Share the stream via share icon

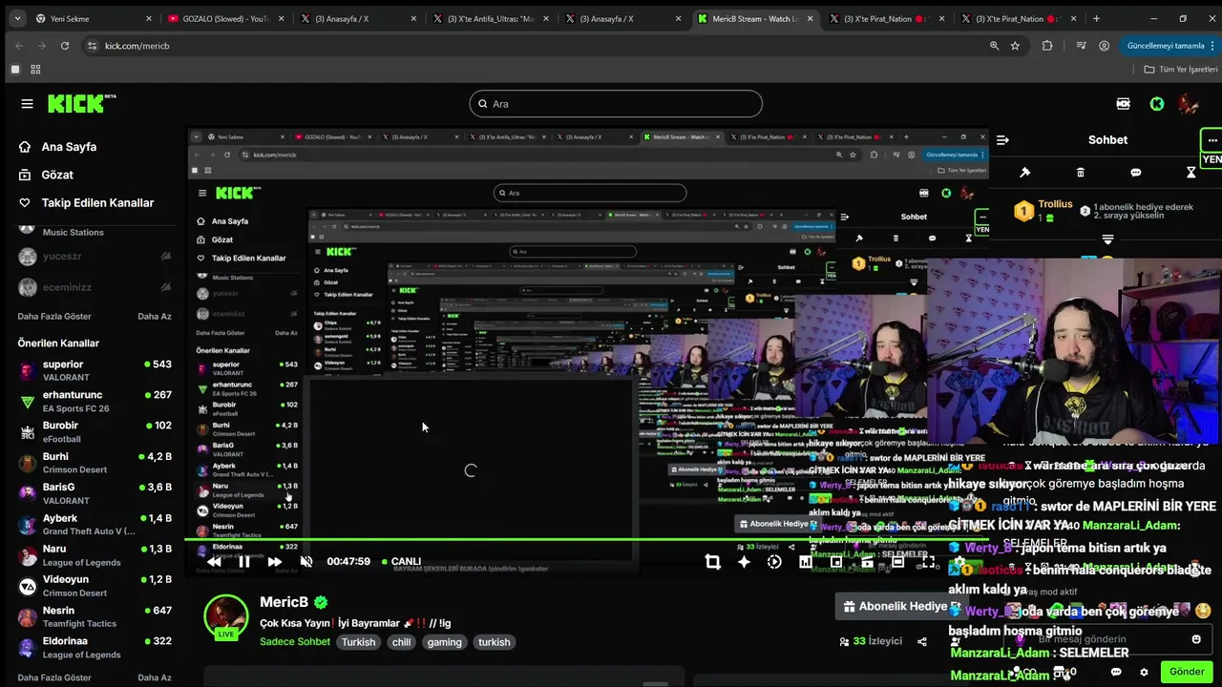(x=922, y=641)
